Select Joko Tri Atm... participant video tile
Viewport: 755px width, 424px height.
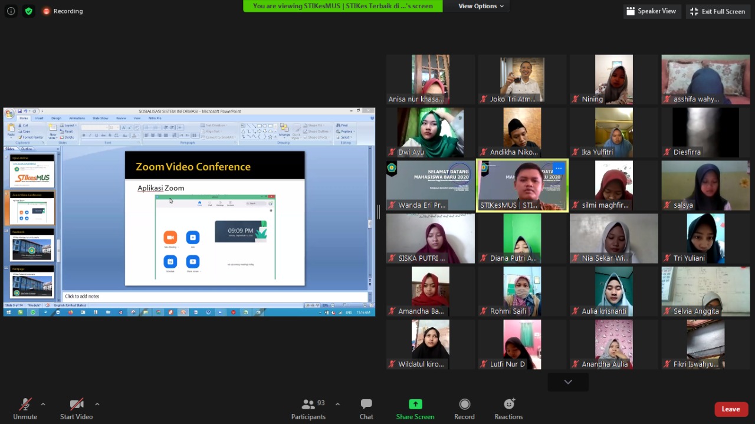pos(522,79)
